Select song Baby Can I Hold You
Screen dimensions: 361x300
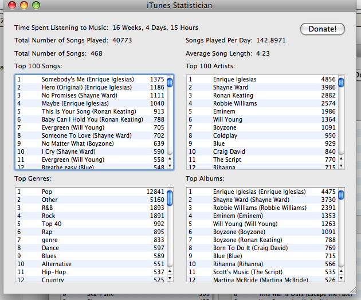[91, 119]
